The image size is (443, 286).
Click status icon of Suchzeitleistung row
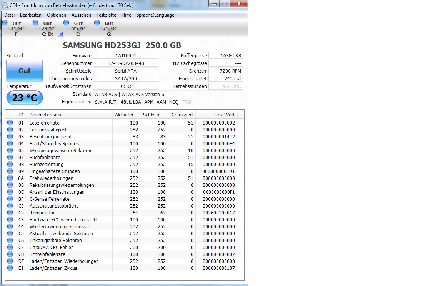click(x=10, y=164)
